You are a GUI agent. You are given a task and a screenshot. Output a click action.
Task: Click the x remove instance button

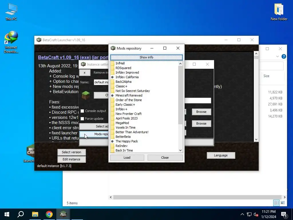pyautogui.click(x=85, y=72)
